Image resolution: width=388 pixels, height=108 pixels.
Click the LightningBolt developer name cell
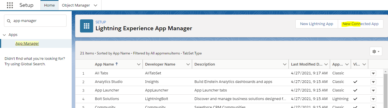point(157,99)
